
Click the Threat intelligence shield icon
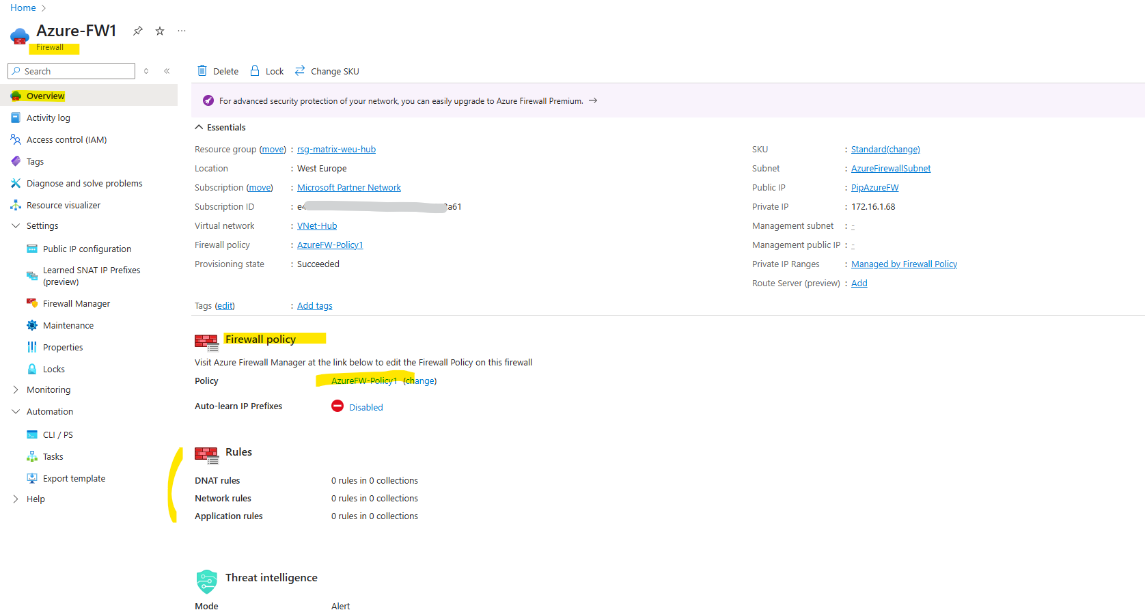click(x=206, y=581)
